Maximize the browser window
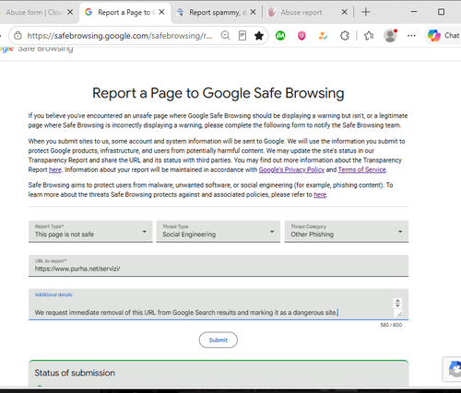This screenshot has width=461, height=393. point(441,12)
